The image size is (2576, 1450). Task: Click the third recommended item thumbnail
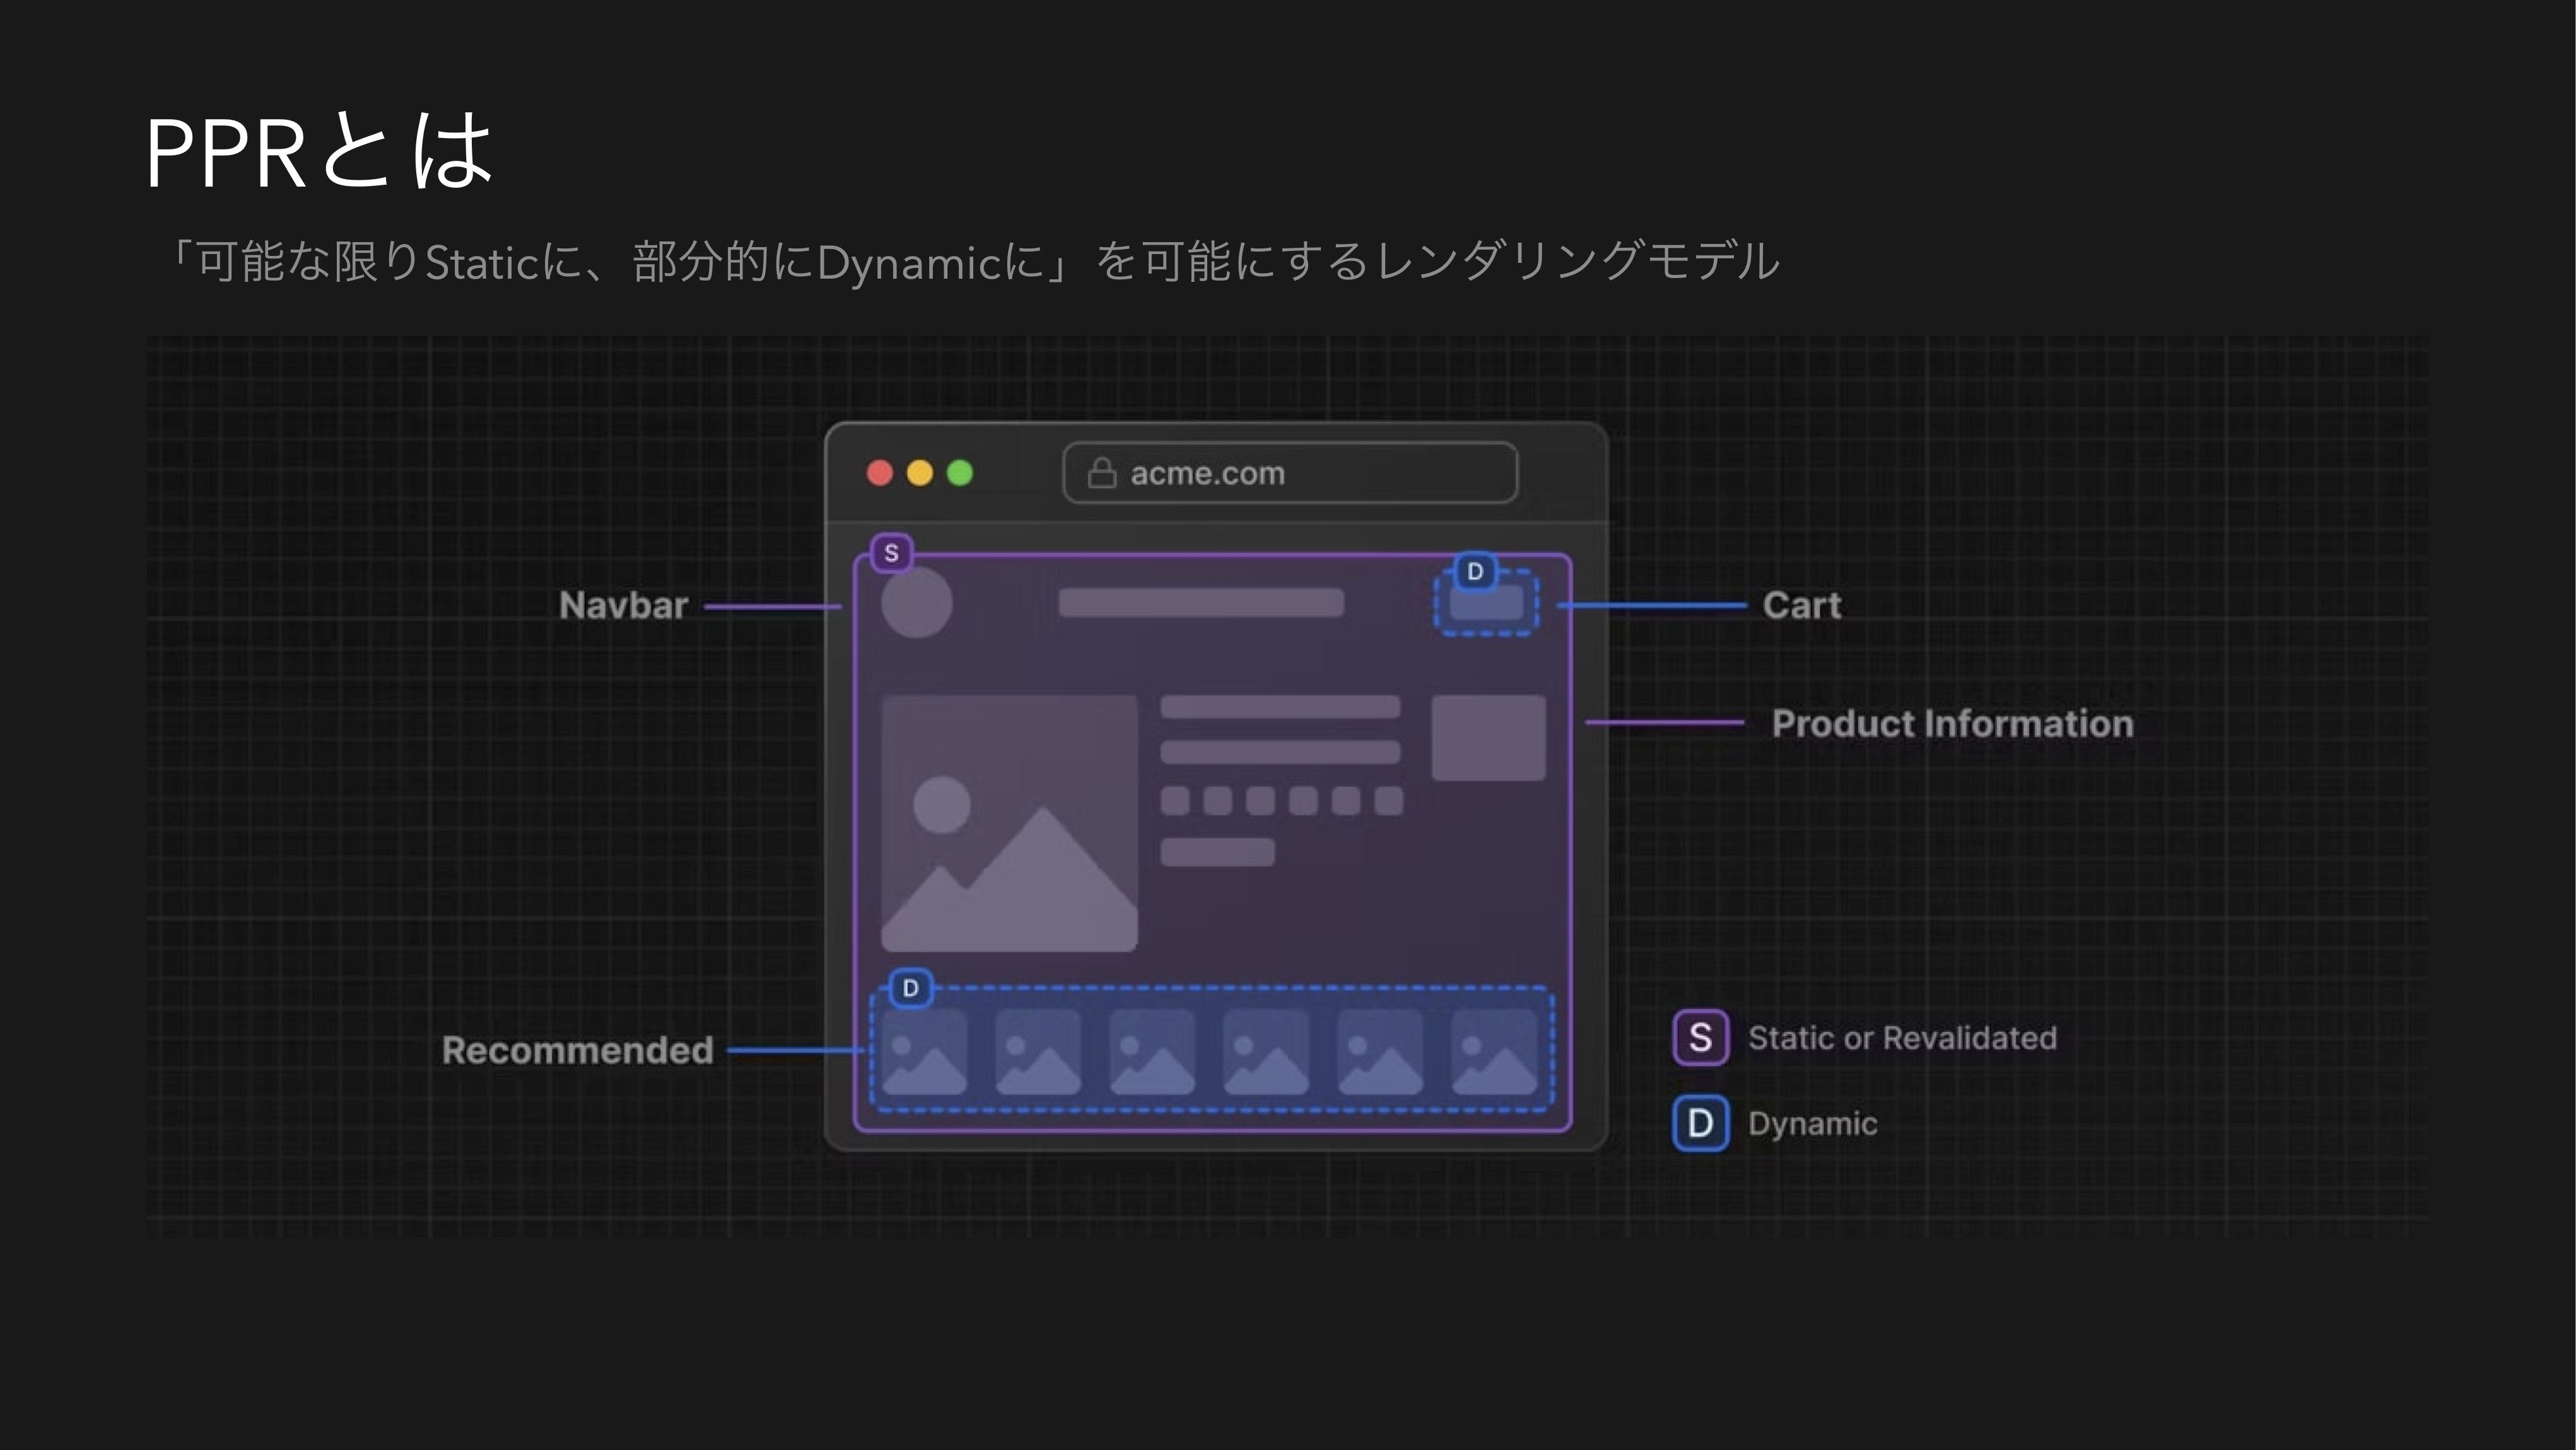(1152, 1052)
